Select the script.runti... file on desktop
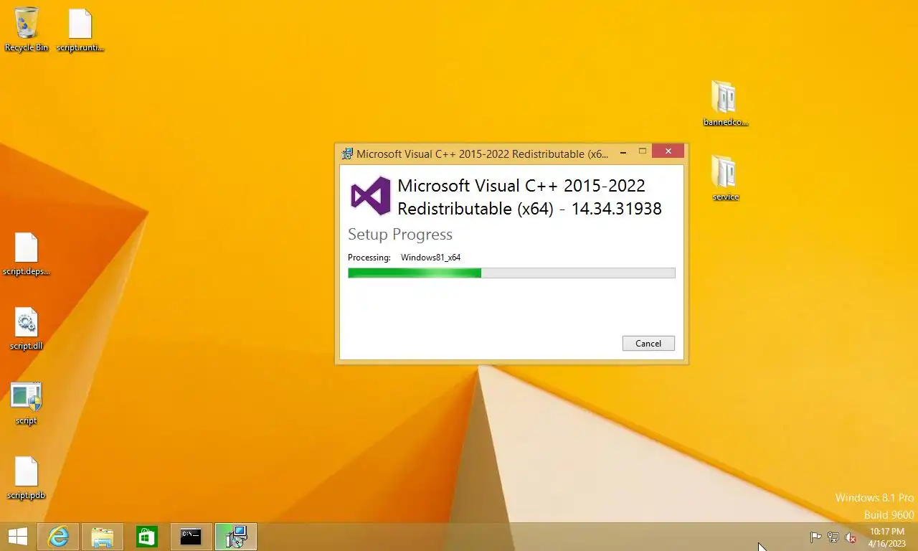Image resolution: width=918 pixels, height=551 pixels. pyautogui.click(x=80, y=31)
